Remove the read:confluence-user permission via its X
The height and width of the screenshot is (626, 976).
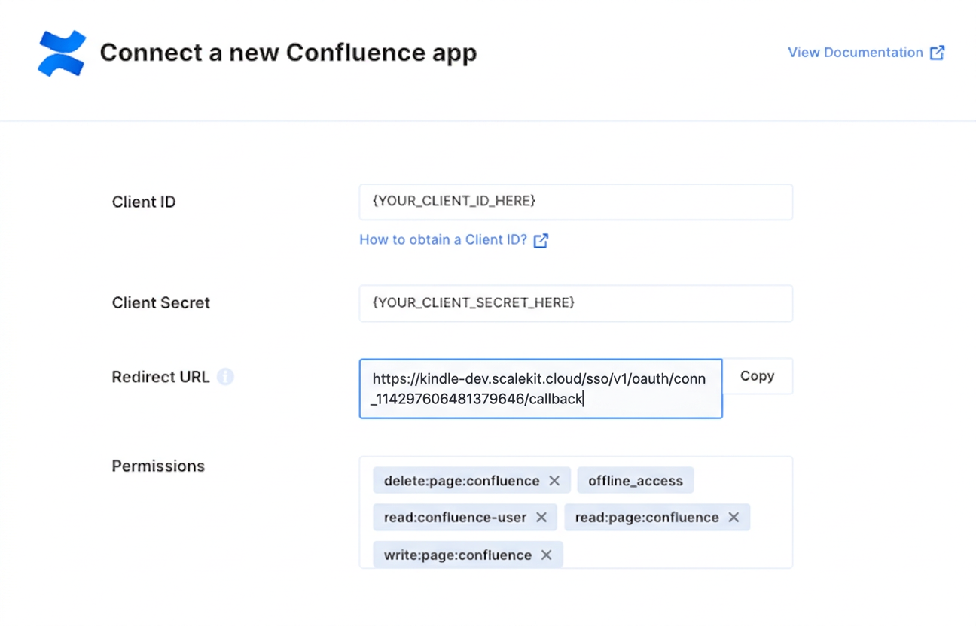tap(541, 517)
